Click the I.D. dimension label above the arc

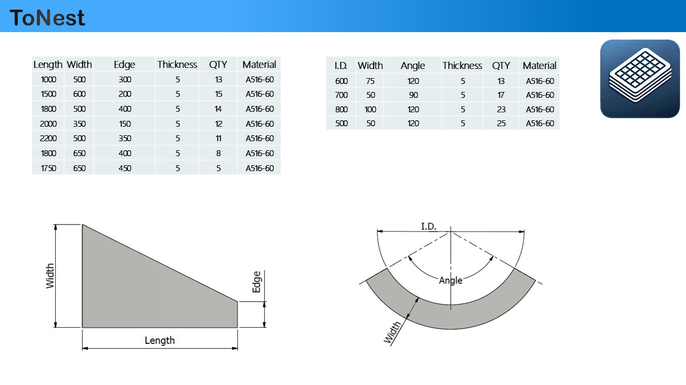(428, 226)
